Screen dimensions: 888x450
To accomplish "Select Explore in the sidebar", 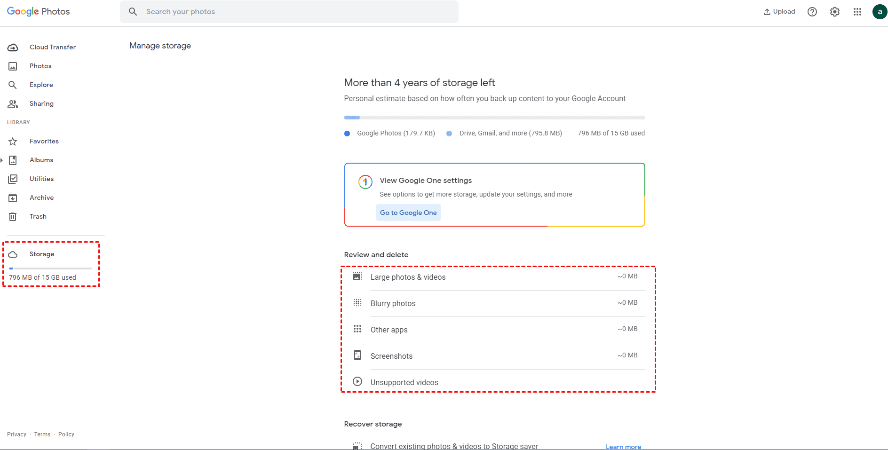I will click(x=41, y=85).
